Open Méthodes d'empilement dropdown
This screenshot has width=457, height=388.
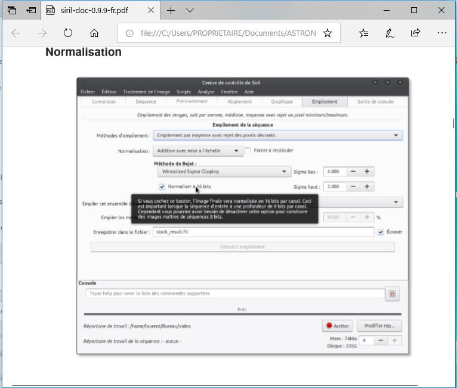pyautogui.click(x=278, y=135)
